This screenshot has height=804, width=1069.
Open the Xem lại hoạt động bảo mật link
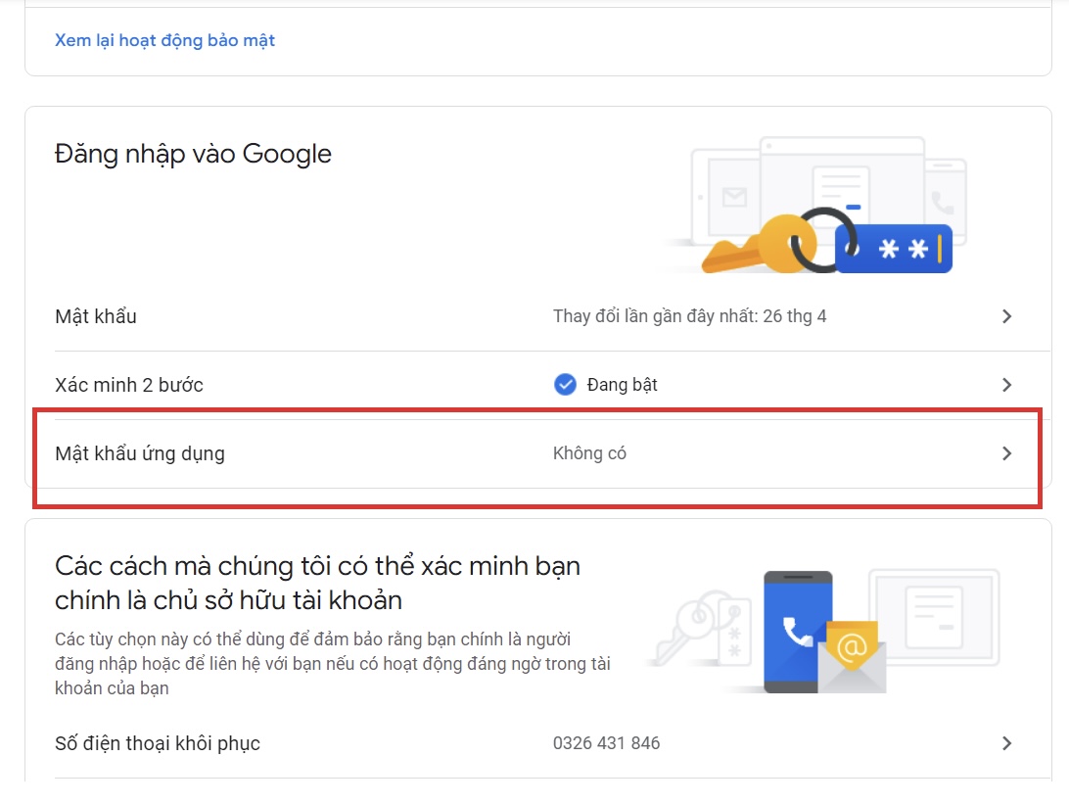point(164,40)
